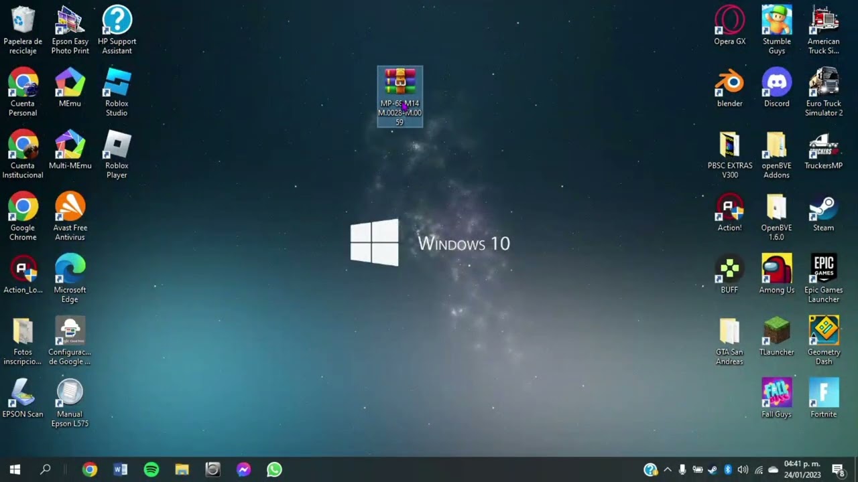The width and height of the screenshot is (858, 482).
Task: Expand hidden system tray icons
Action: 667,470
